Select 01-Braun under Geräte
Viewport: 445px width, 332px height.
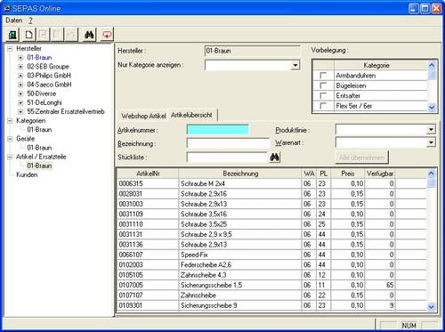39,148
